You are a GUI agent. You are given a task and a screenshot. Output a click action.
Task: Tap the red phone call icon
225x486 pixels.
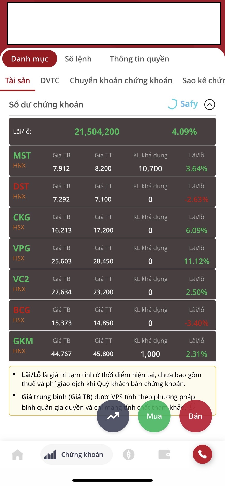202,454
